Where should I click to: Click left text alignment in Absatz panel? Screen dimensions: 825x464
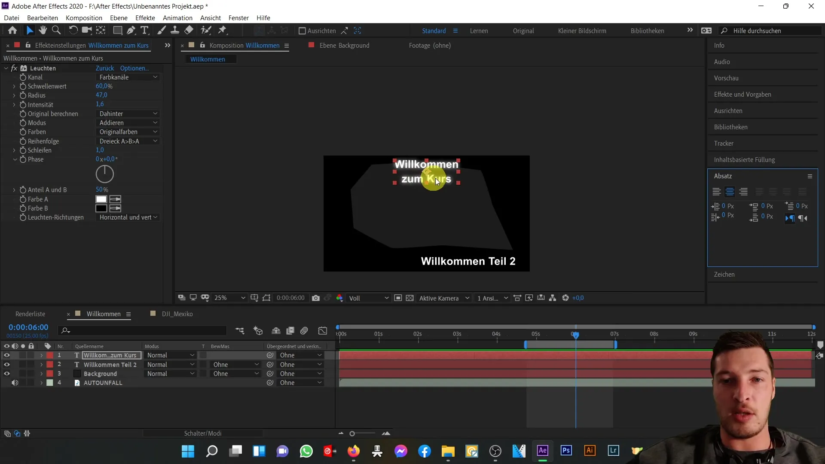[x=716, y=192]
